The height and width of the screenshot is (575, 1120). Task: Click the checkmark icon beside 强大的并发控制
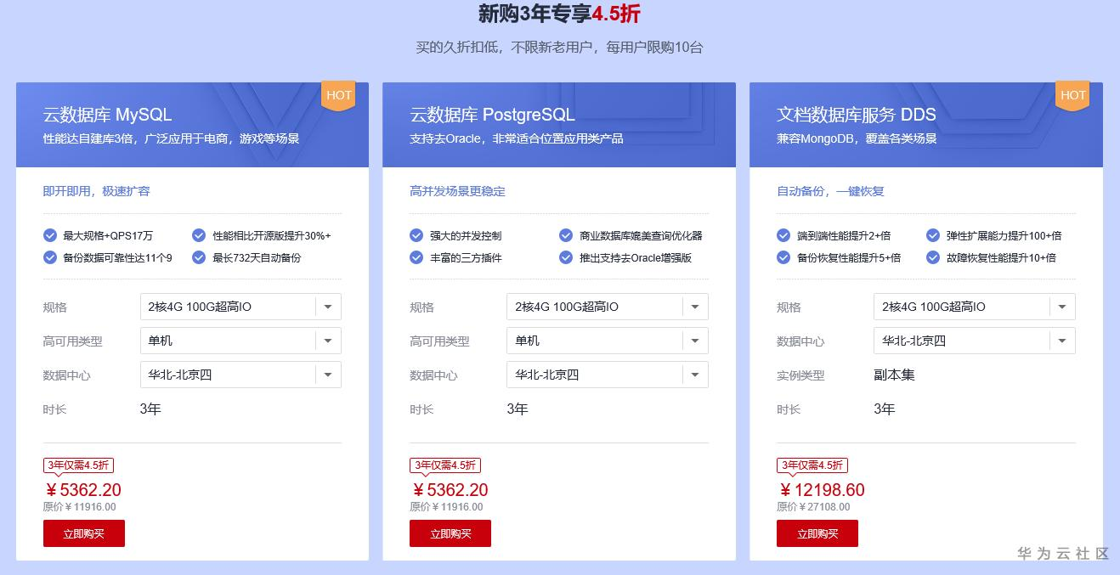point(416,235)
